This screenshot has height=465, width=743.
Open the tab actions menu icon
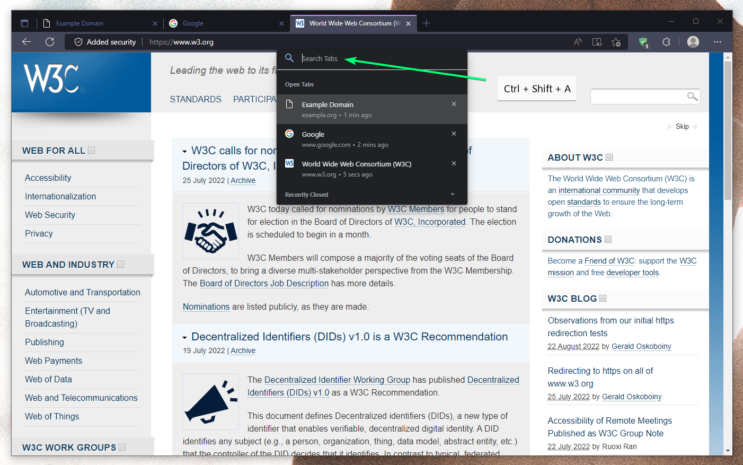pyautogui.click(x=24, y=23)
